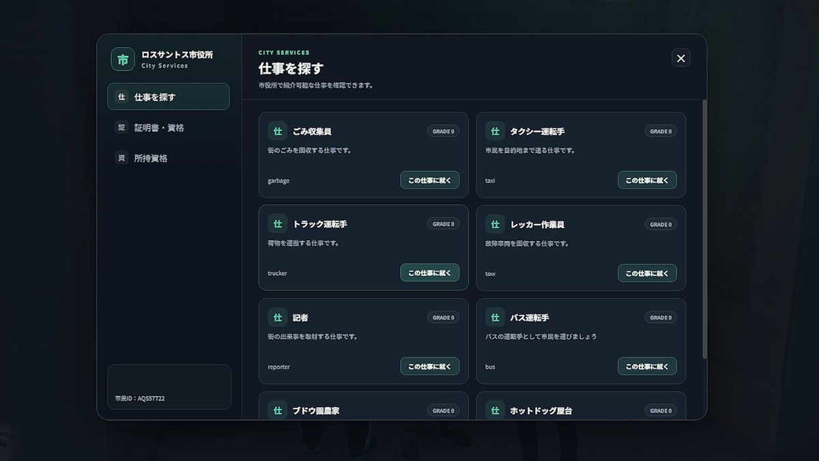Take the トラック運転手 job with この仕事に就く
Screen dimensions: 819x461
click(429, 273)
